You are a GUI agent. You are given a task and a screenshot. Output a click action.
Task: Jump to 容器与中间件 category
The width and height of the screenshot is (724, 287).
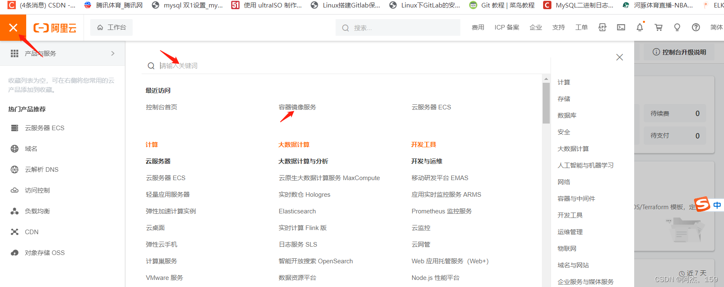(576, 198)
